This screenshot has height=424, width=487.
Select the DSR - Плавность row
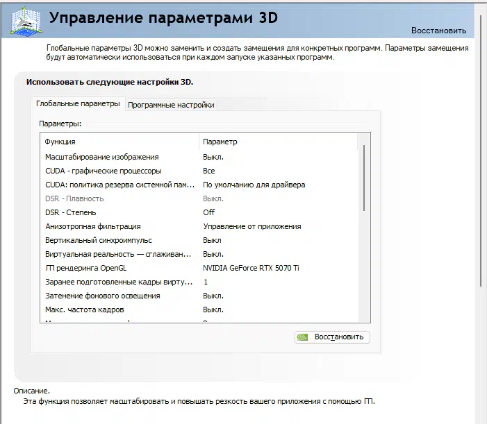[199, 198]
